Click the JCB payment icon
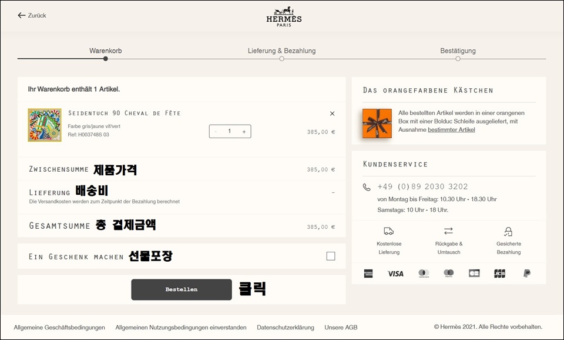 pos(499,274)
